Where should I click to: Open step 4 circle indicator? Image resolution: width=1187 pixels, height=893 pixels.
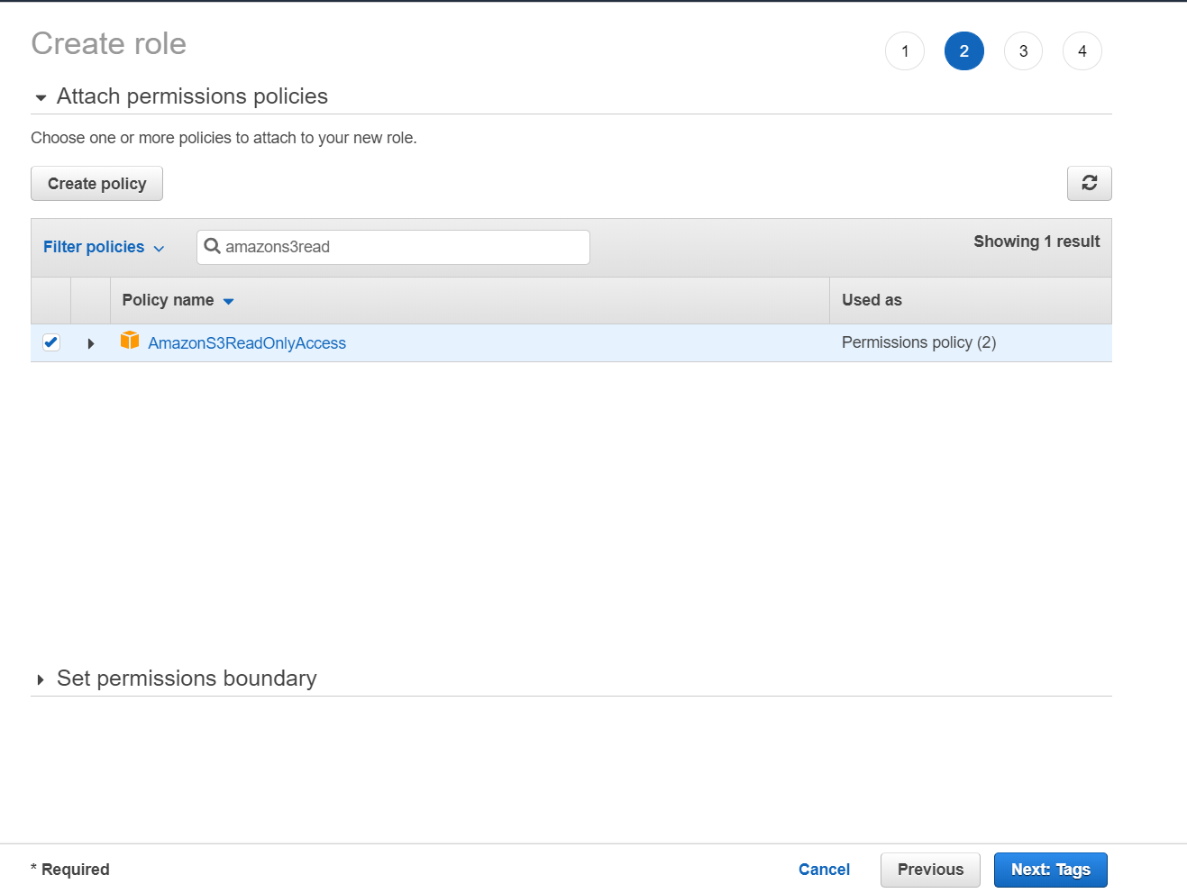pyautogui.click(x=1082, y=51)
